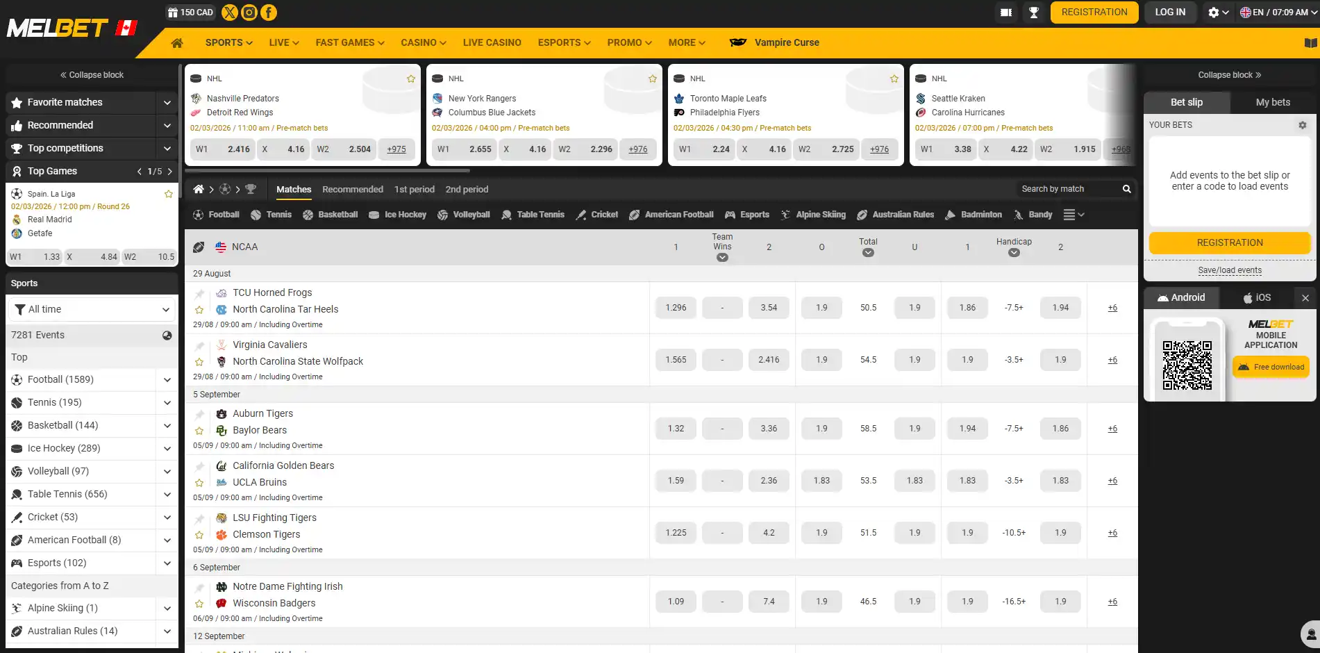The image size is (1320, 653).
Task: Click the NCAA American football icon
Action: pos(199,247)
